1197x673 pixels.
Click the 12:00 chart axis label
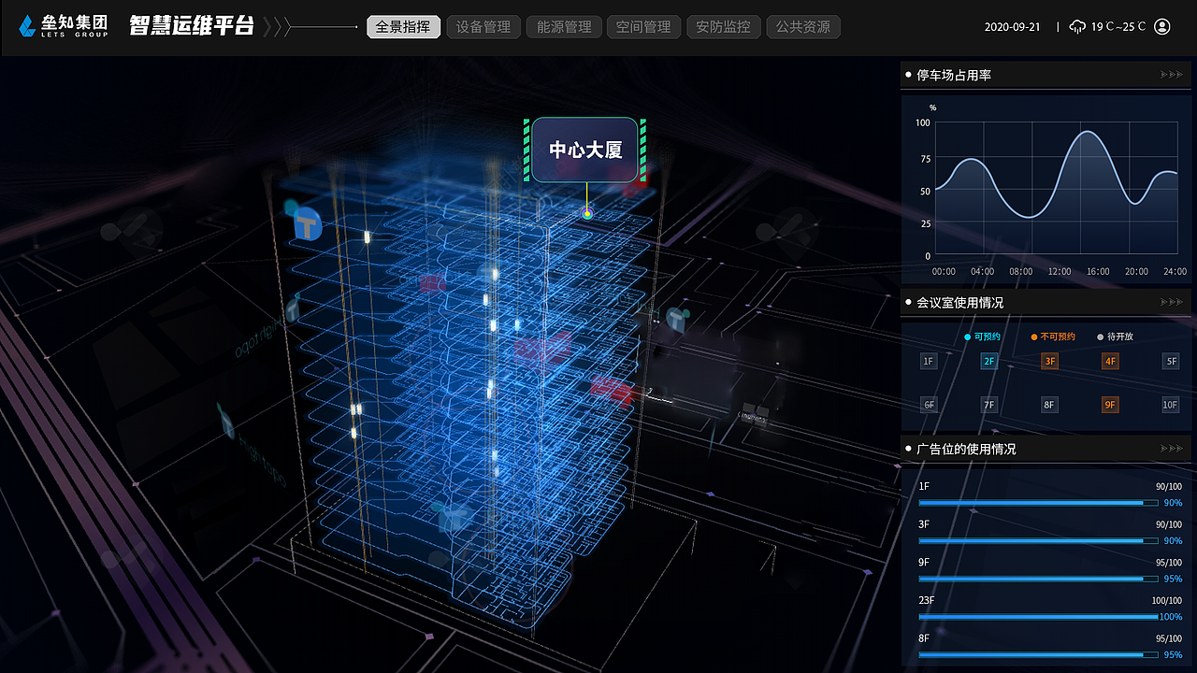tap(1060, 271)
